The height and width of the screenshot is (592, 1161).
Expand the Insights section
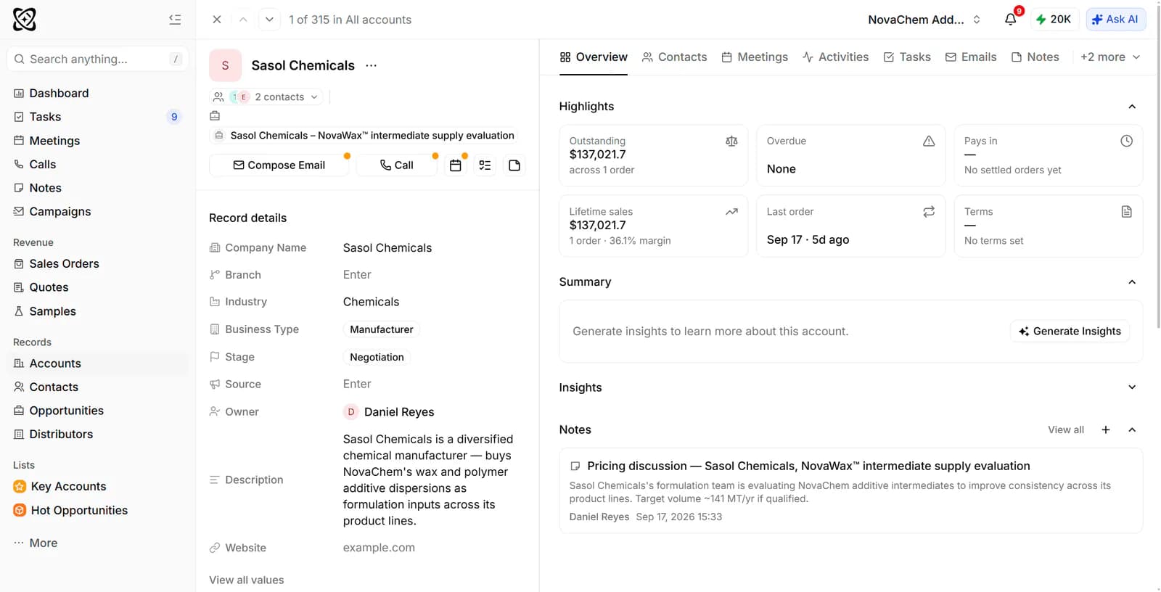1132,387
